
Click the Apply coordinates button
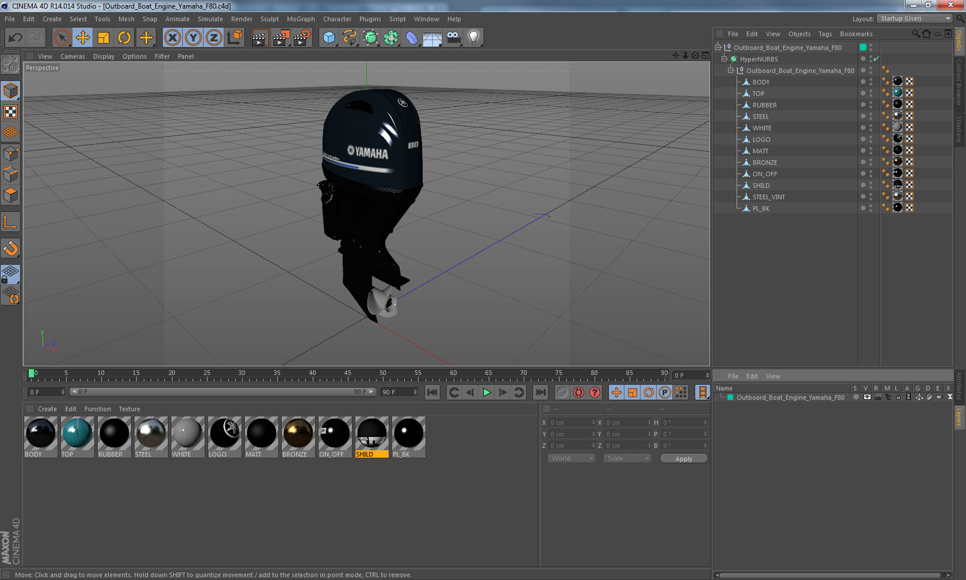[x=684, y=458]
